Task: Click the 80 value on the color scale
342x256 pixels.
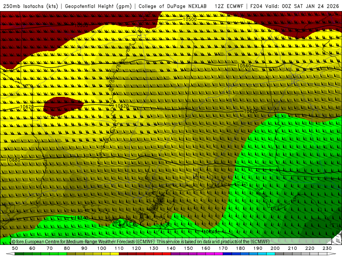Action: coord(67,248)
